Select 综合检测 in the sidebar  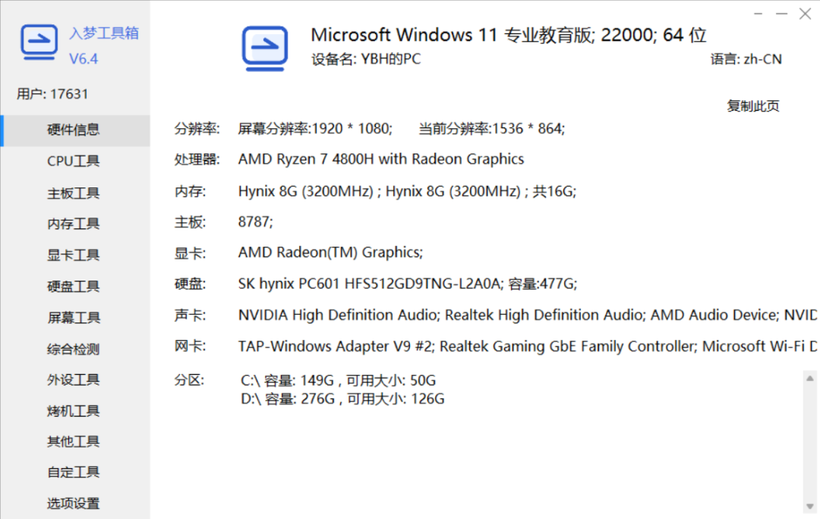73,349
